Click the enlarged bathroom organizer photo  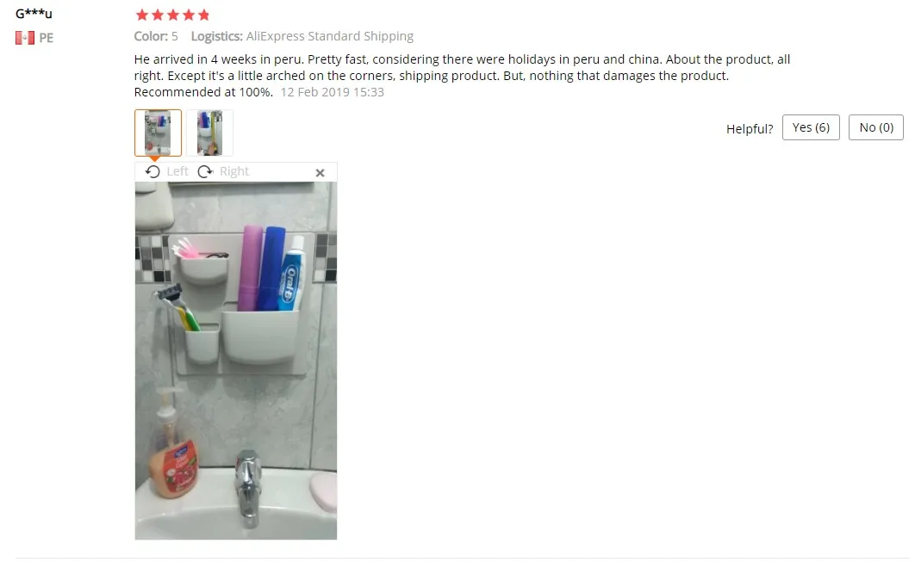click(x=236, y=361)
